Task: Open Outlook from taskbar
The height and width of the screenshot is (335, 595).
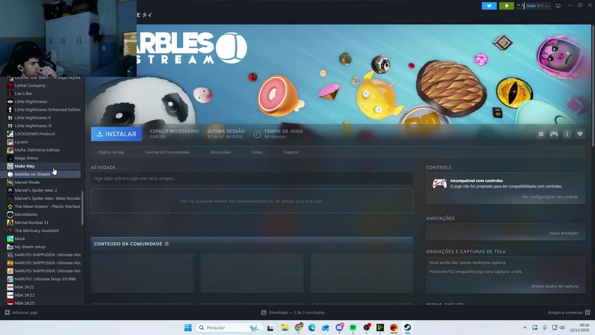Action: click(325, 328)
